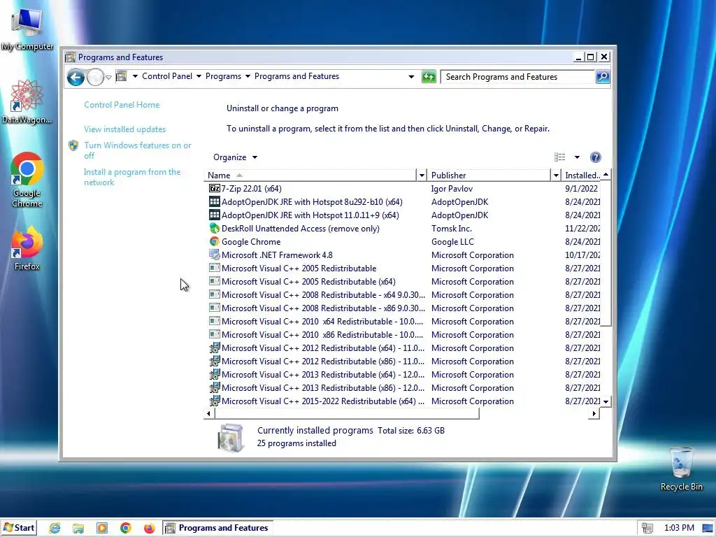Open the Name column filter dropdown

point(422,175)
